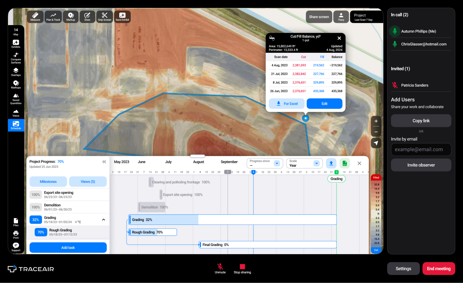
Task: Open the Overlays panel
Action: tap(16, 72)
